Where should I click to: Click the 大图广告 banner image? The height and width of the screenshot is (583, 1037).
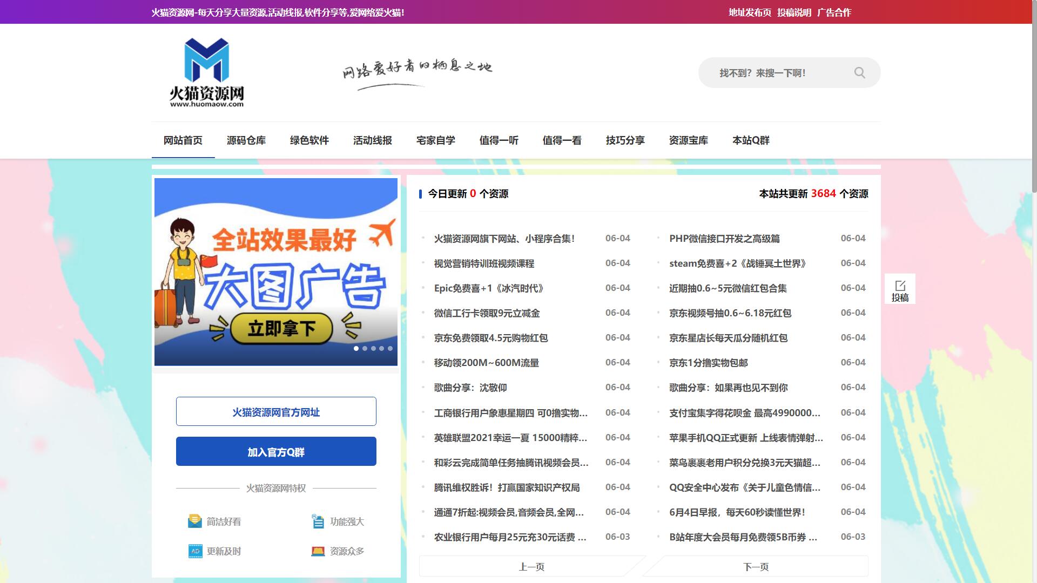coord(276,272)
